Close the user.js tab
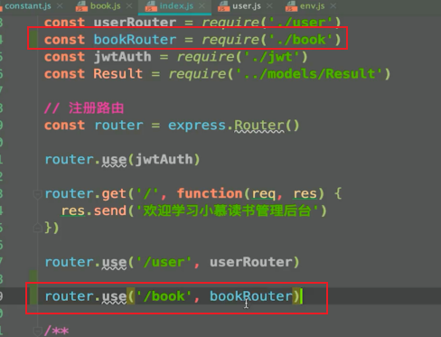Image resolution: width=441 pixels, height=337 pixels. click(x=269, y=6)
